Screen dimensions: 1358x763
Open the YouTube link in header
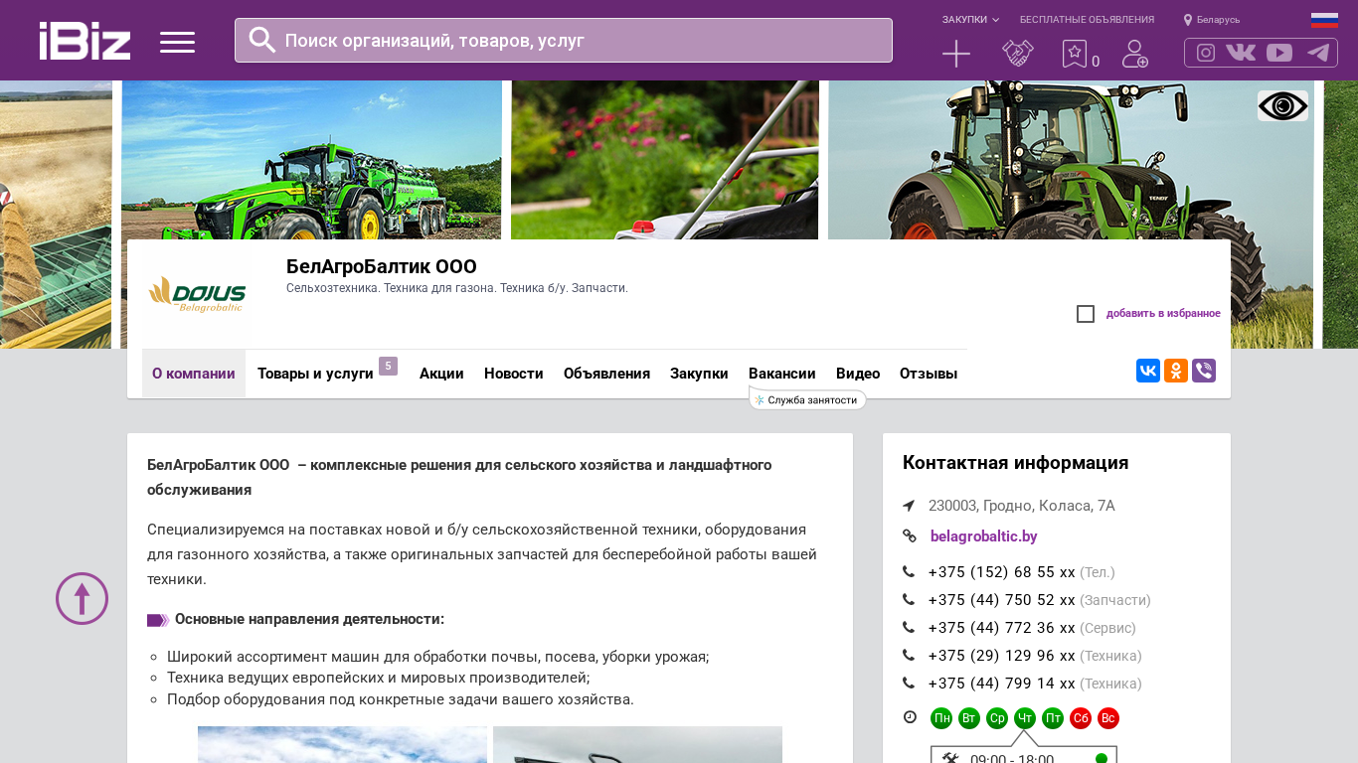[x=1279, y=53]
